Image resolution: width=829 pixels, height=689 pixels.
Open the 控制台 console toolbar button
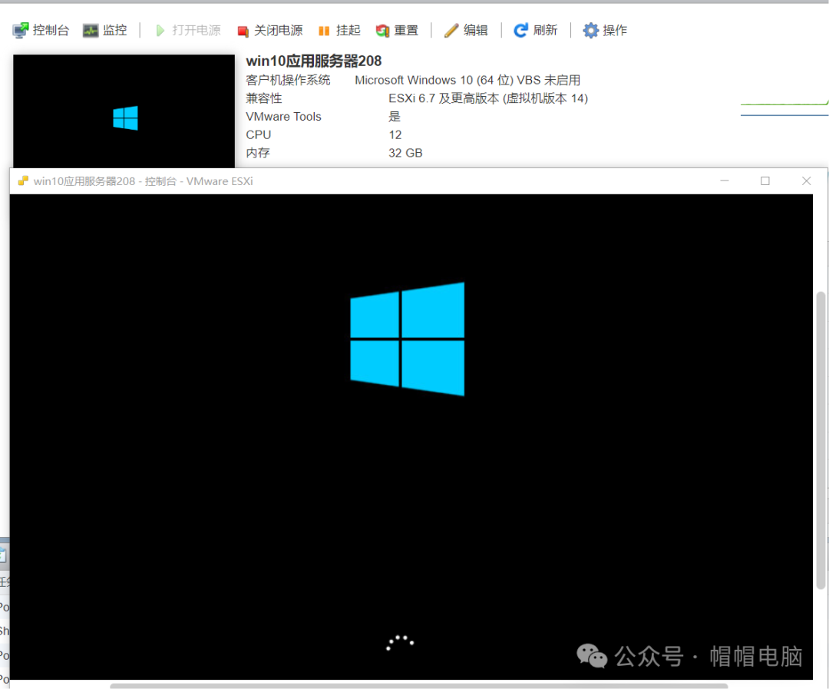point(41,31)
